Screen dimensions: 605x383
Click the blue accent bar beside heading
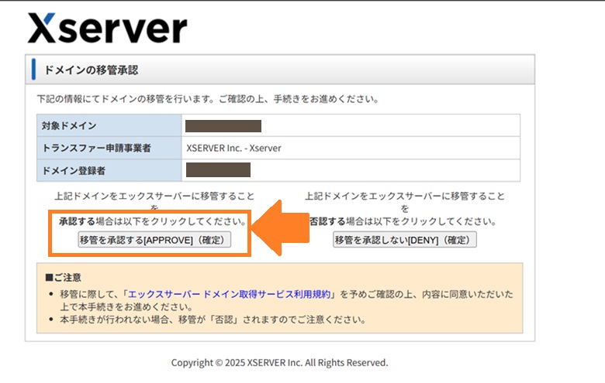click(33, 70)
